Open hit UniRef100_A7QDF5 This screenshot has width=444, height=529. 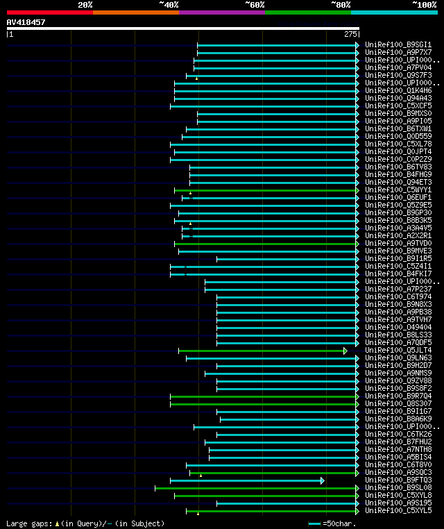(398, 342)
